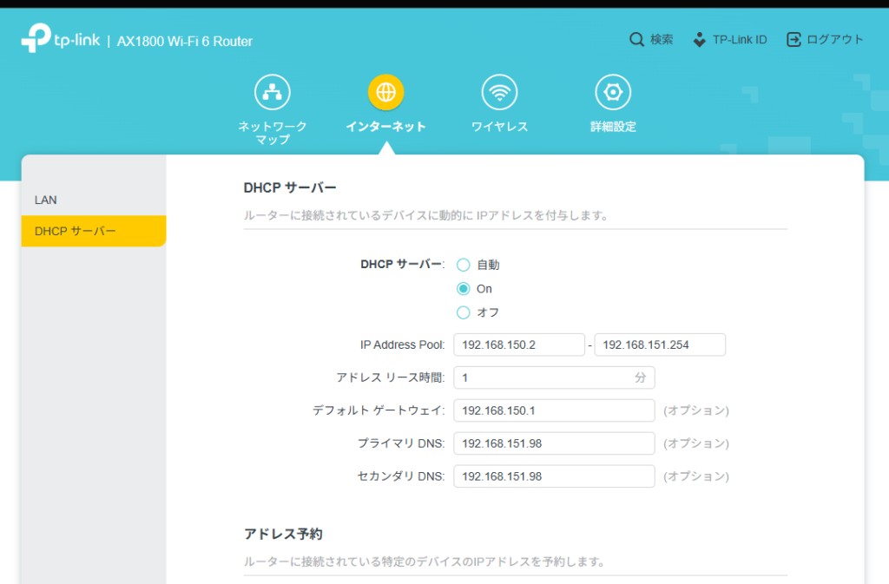Switch to the LAN sidebar tab
This screenshot has height=584, width=889.
43,200
